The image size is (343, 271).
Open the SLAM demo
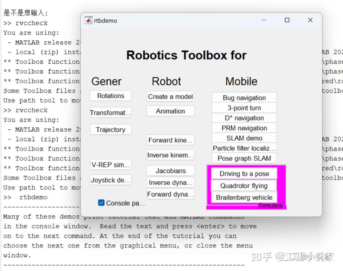click(244, 138)
